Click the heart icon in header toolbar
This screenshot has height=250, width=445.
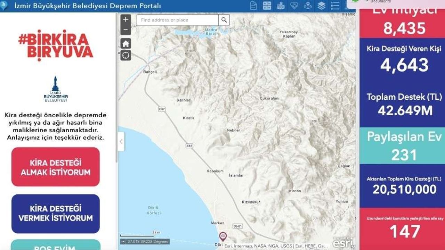point(294,6)
